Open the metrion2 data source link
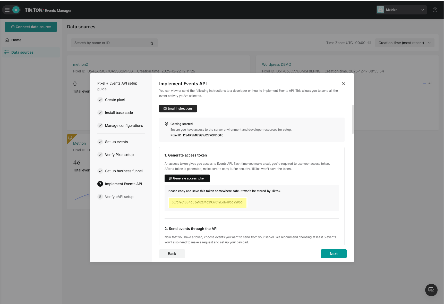The height and width of the screenshot is (305, 444). [x=80, y=64]
